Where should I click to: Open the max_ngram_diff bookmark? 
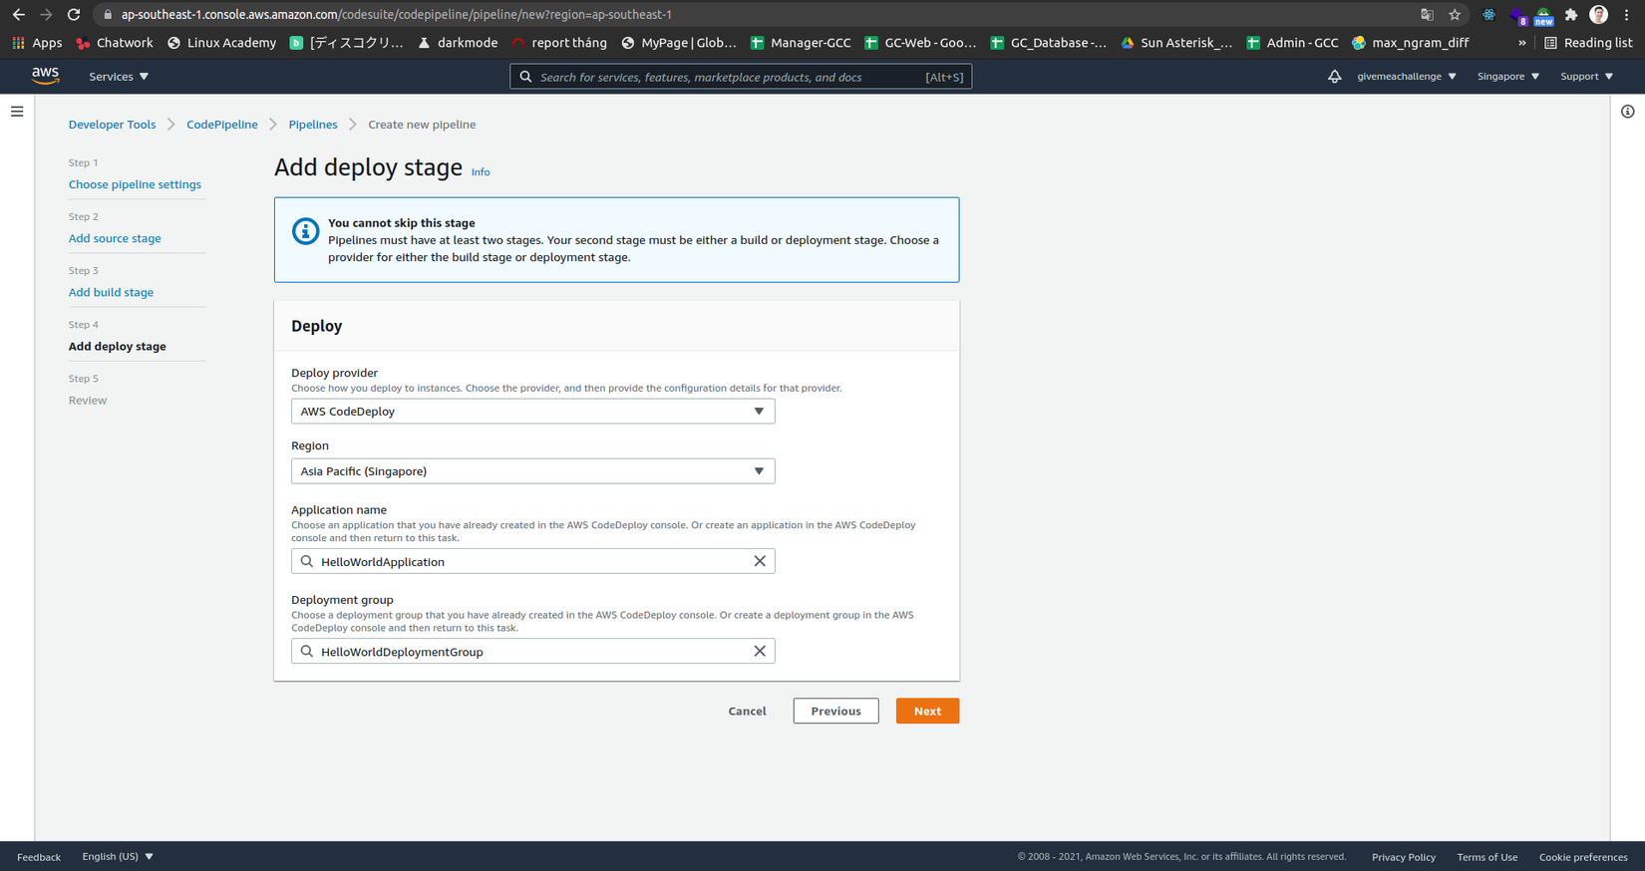coord(1411,43)
